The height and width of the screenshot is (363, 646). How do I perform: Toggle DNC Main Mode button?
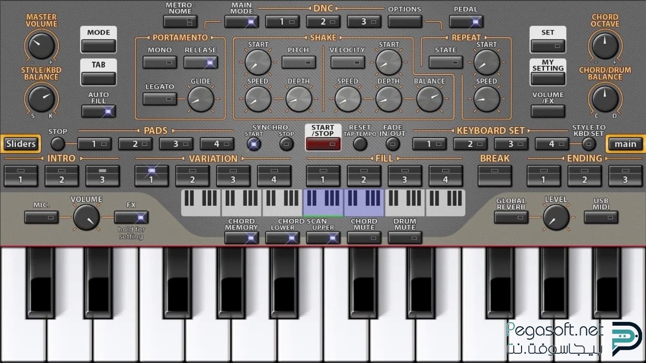click(x=241, y=21)
